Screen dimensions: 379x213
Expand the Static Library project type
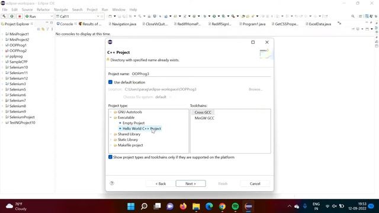[111, 140]
